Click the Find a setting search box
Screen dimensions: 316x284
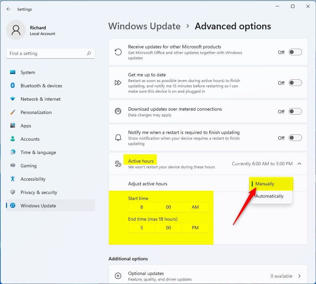coord(51,53)
